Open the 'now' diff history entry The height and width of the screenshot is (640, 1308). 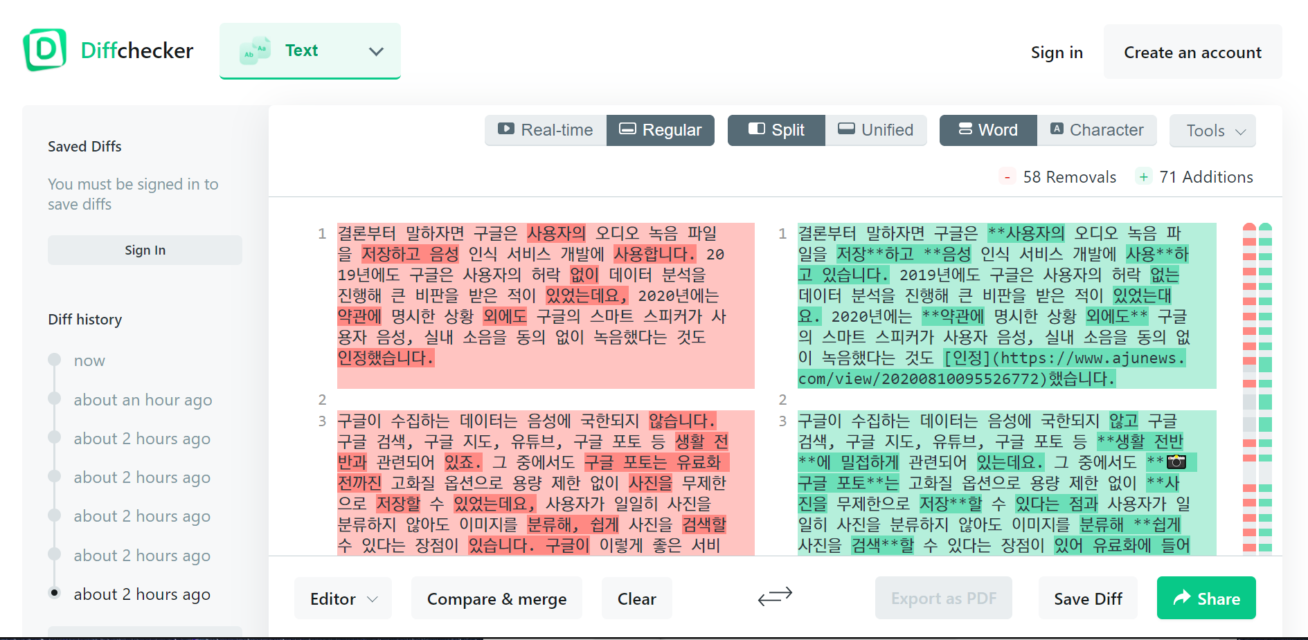(89, 360)
